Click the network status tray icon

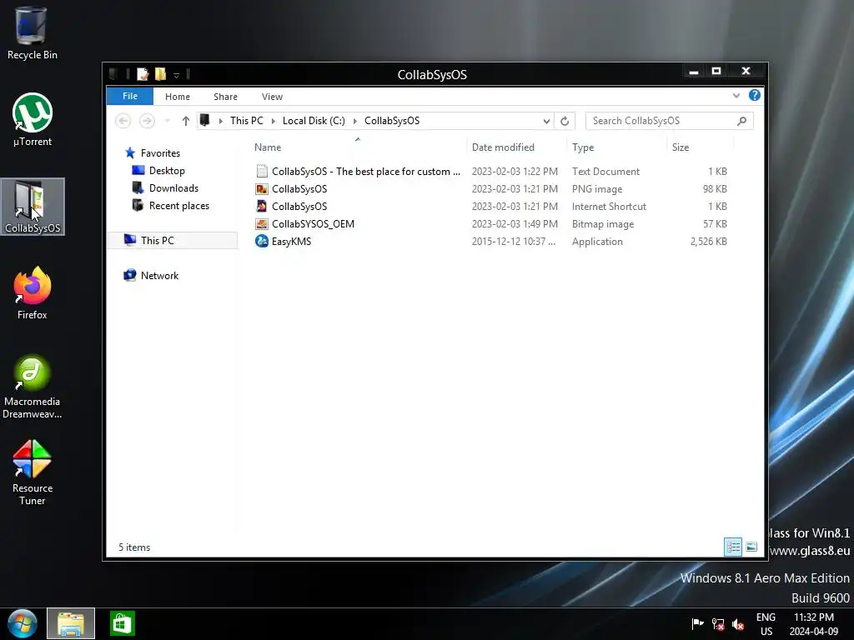(718, 624)
